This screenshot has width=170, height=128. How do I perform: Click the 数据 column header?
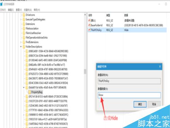126,15
